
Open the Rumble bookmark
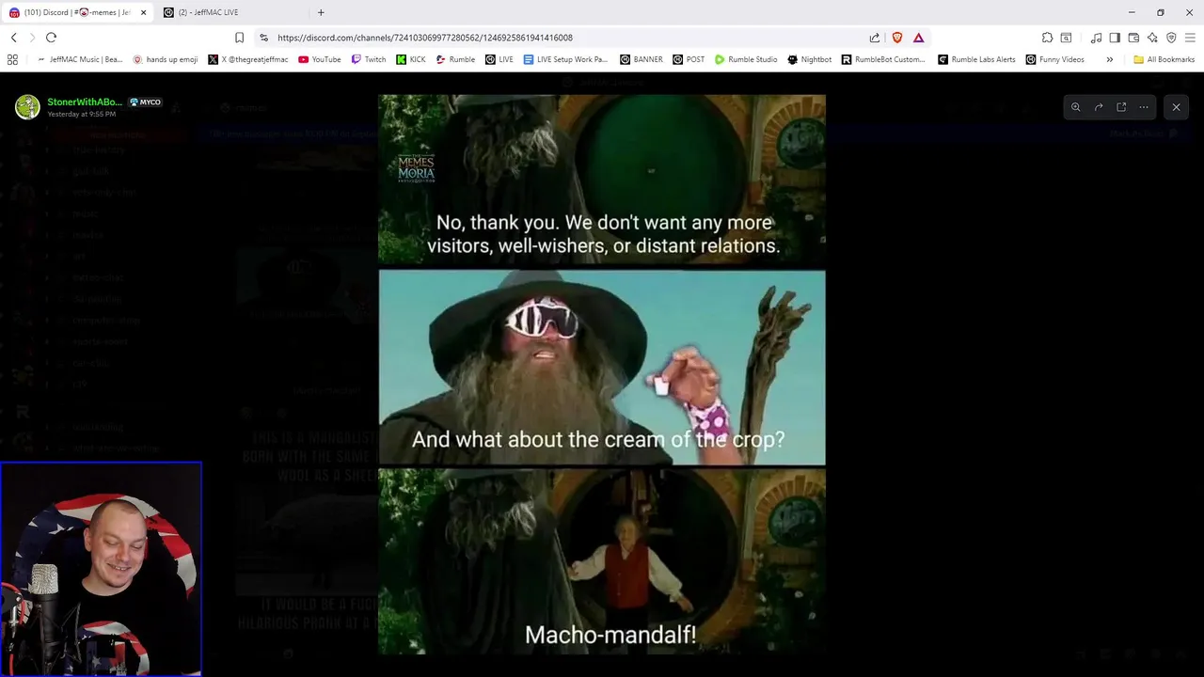tap(455, 59)
